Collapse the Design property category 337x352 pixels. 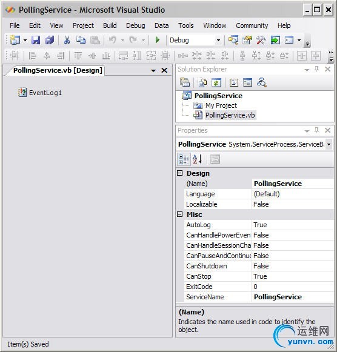coord(179,173)
